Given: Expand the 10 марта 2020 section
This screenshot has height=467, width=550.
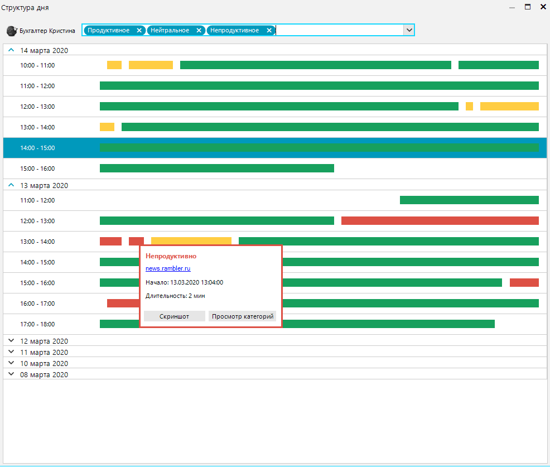Looking at the screenshot, I should coord(11,363).
